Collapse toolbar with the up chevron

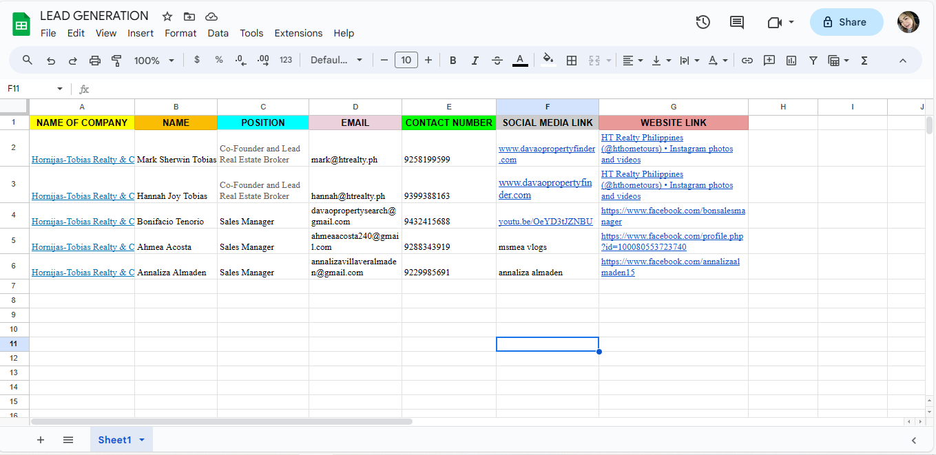pyautogui.click(x=903, y=61)
